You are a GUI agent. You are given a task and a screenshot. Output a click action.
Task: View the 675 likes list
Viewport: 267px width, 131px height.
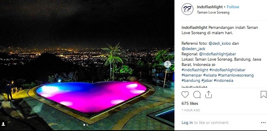click(190, 103)
